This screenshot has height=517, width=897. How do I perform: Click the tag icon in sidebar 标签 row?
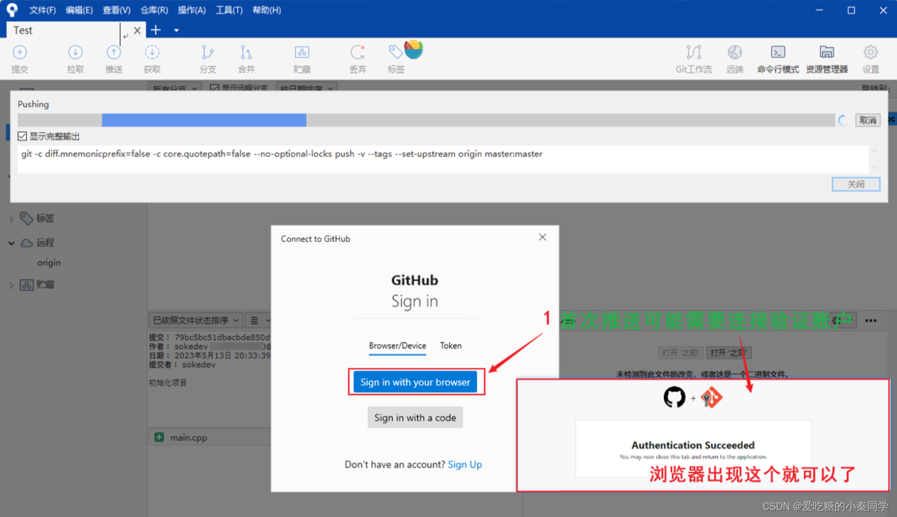coord(26,218)
